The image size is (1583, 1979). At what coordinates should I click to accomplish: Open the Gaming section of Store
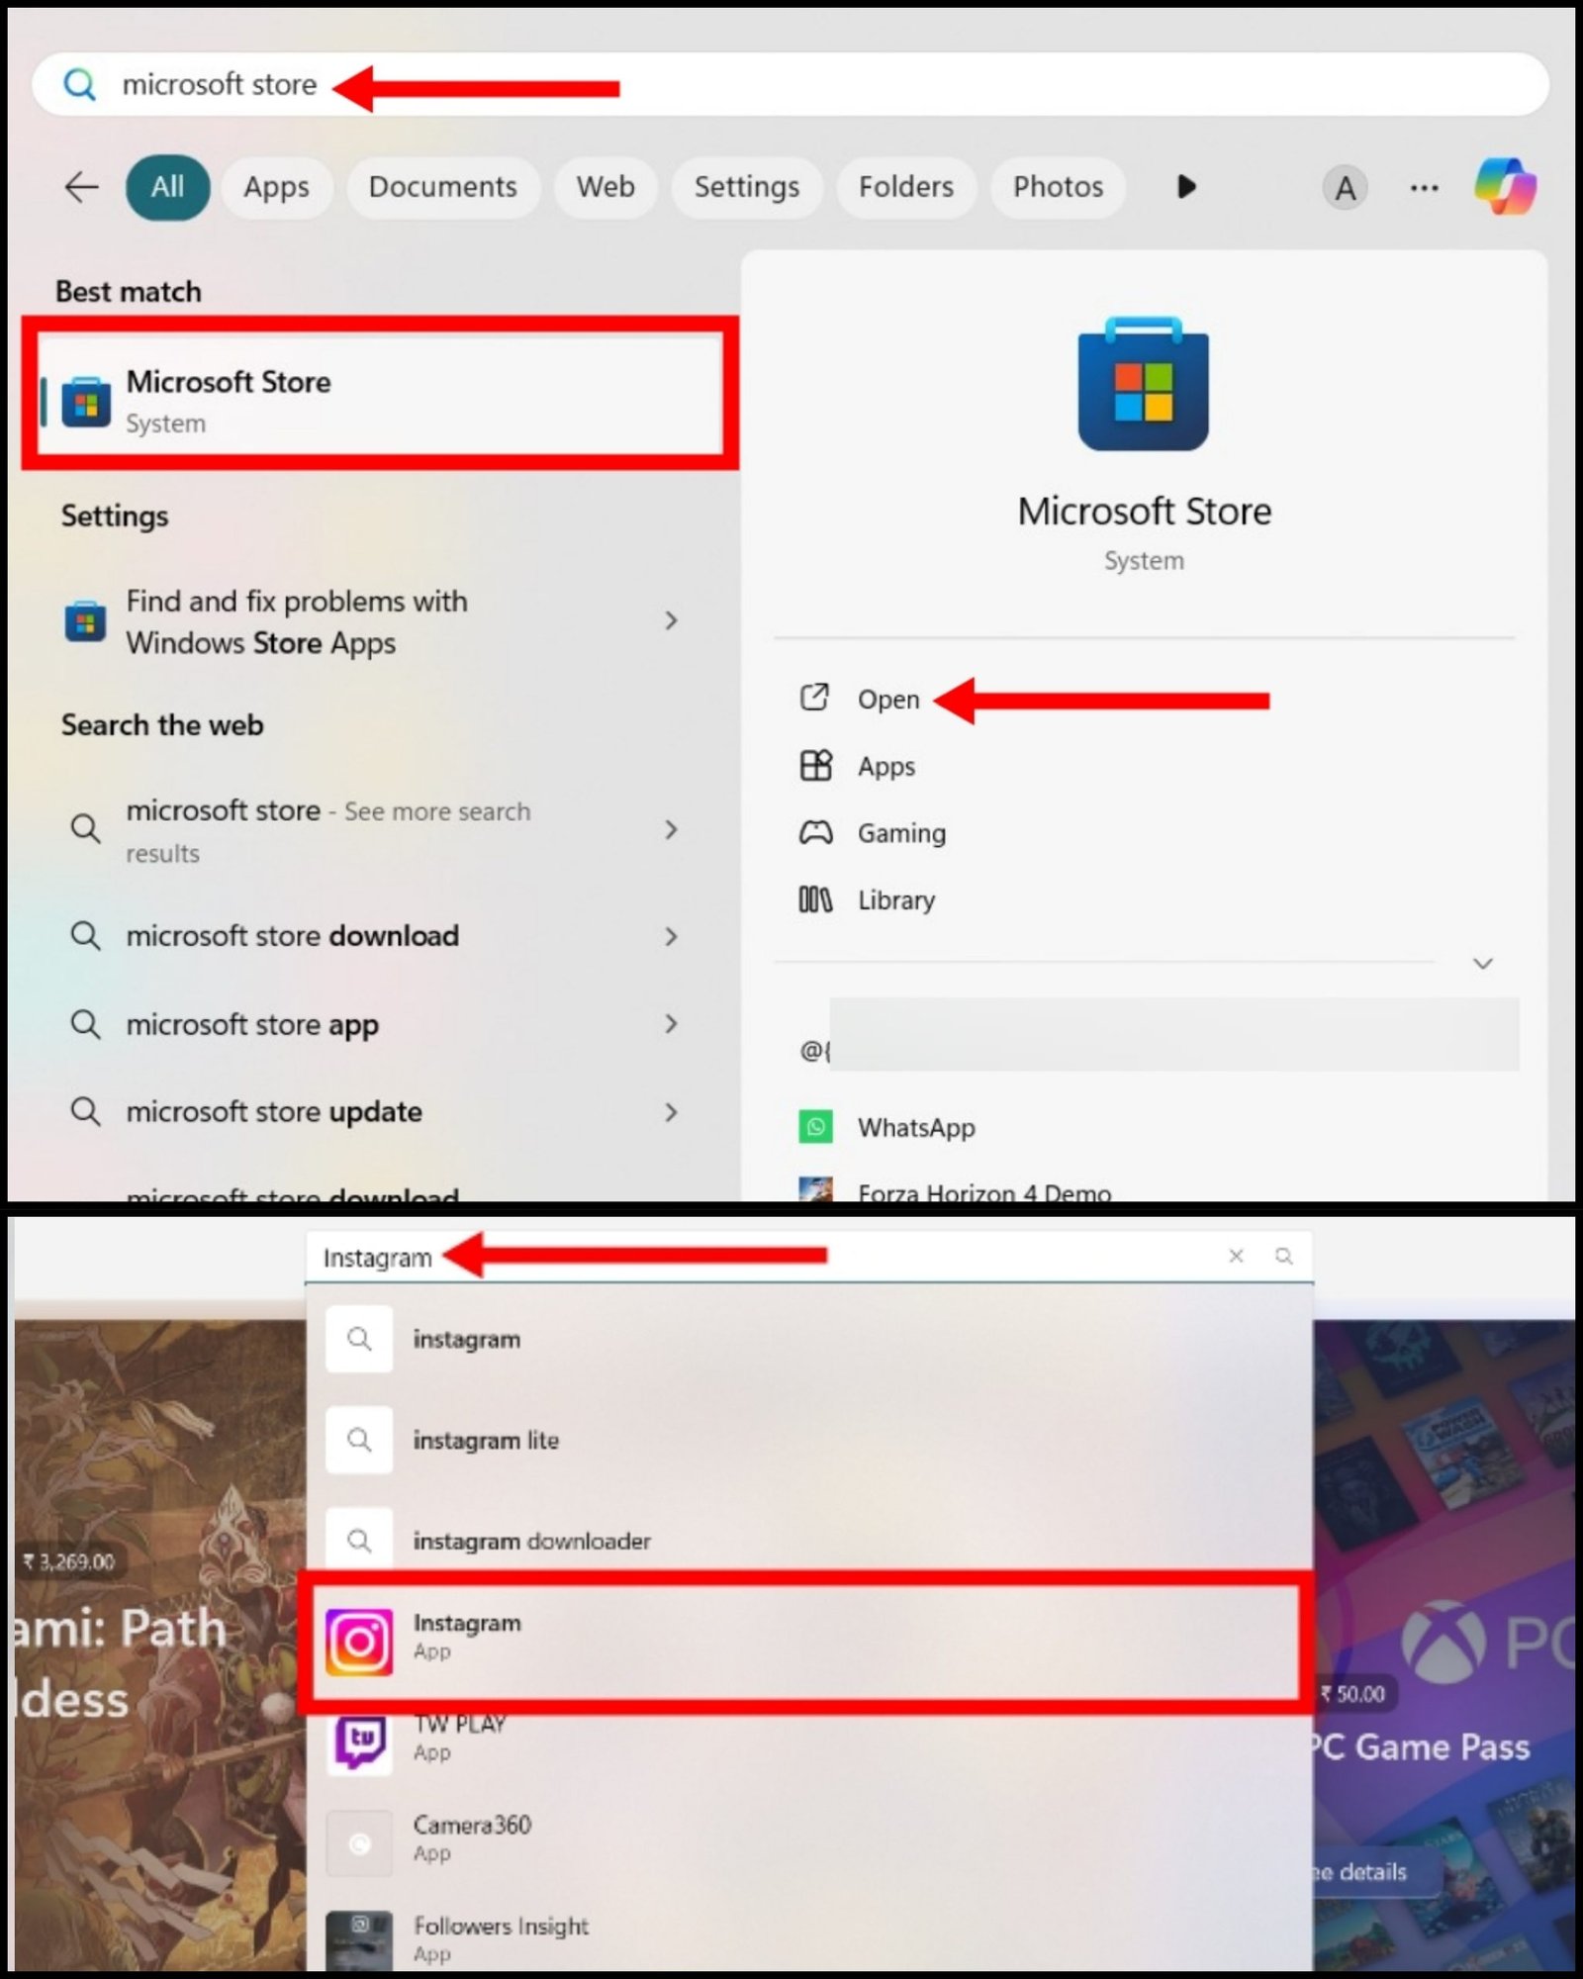coord(901,833)
